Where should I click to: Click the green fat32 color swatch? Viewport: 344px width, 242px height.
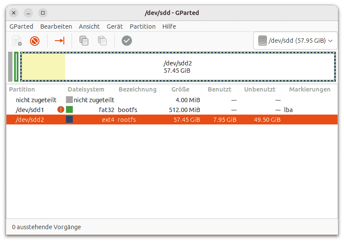(69, 109)
